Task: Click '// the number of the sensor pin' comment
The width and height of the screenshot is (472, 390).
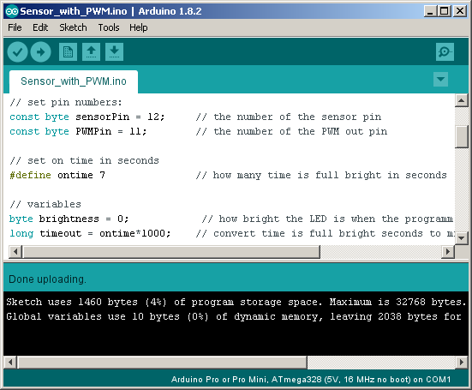Action: pos(289,117)
